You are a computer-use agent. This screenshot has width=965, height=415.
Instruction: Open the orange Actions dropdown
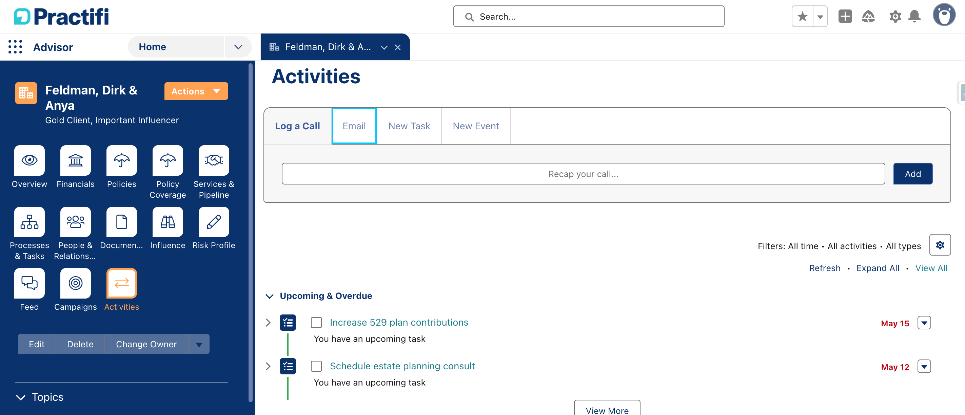tap(196, 91)
